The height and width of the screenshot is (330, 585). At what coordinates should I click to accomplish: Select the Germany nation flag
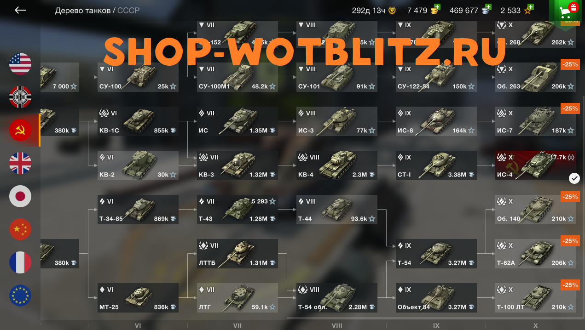[20, 97]
